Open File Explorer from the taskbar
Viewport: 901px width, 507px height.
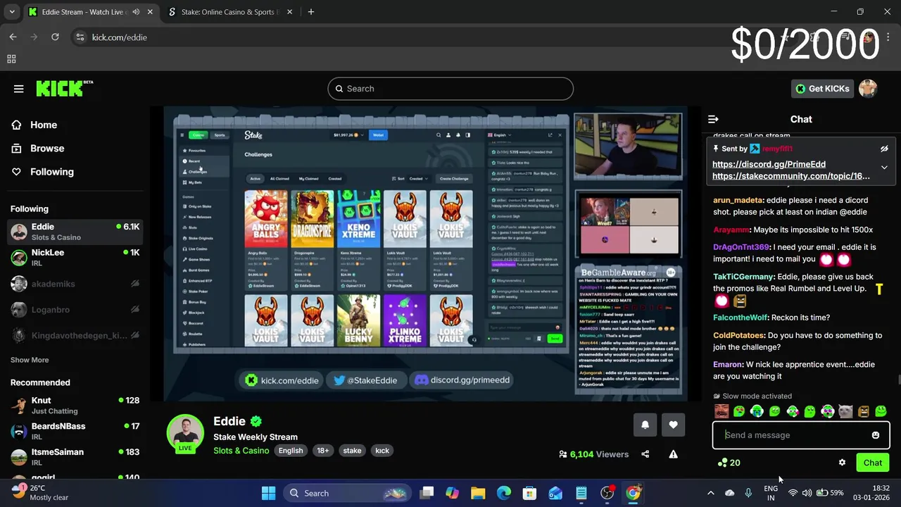click(478, 493)
